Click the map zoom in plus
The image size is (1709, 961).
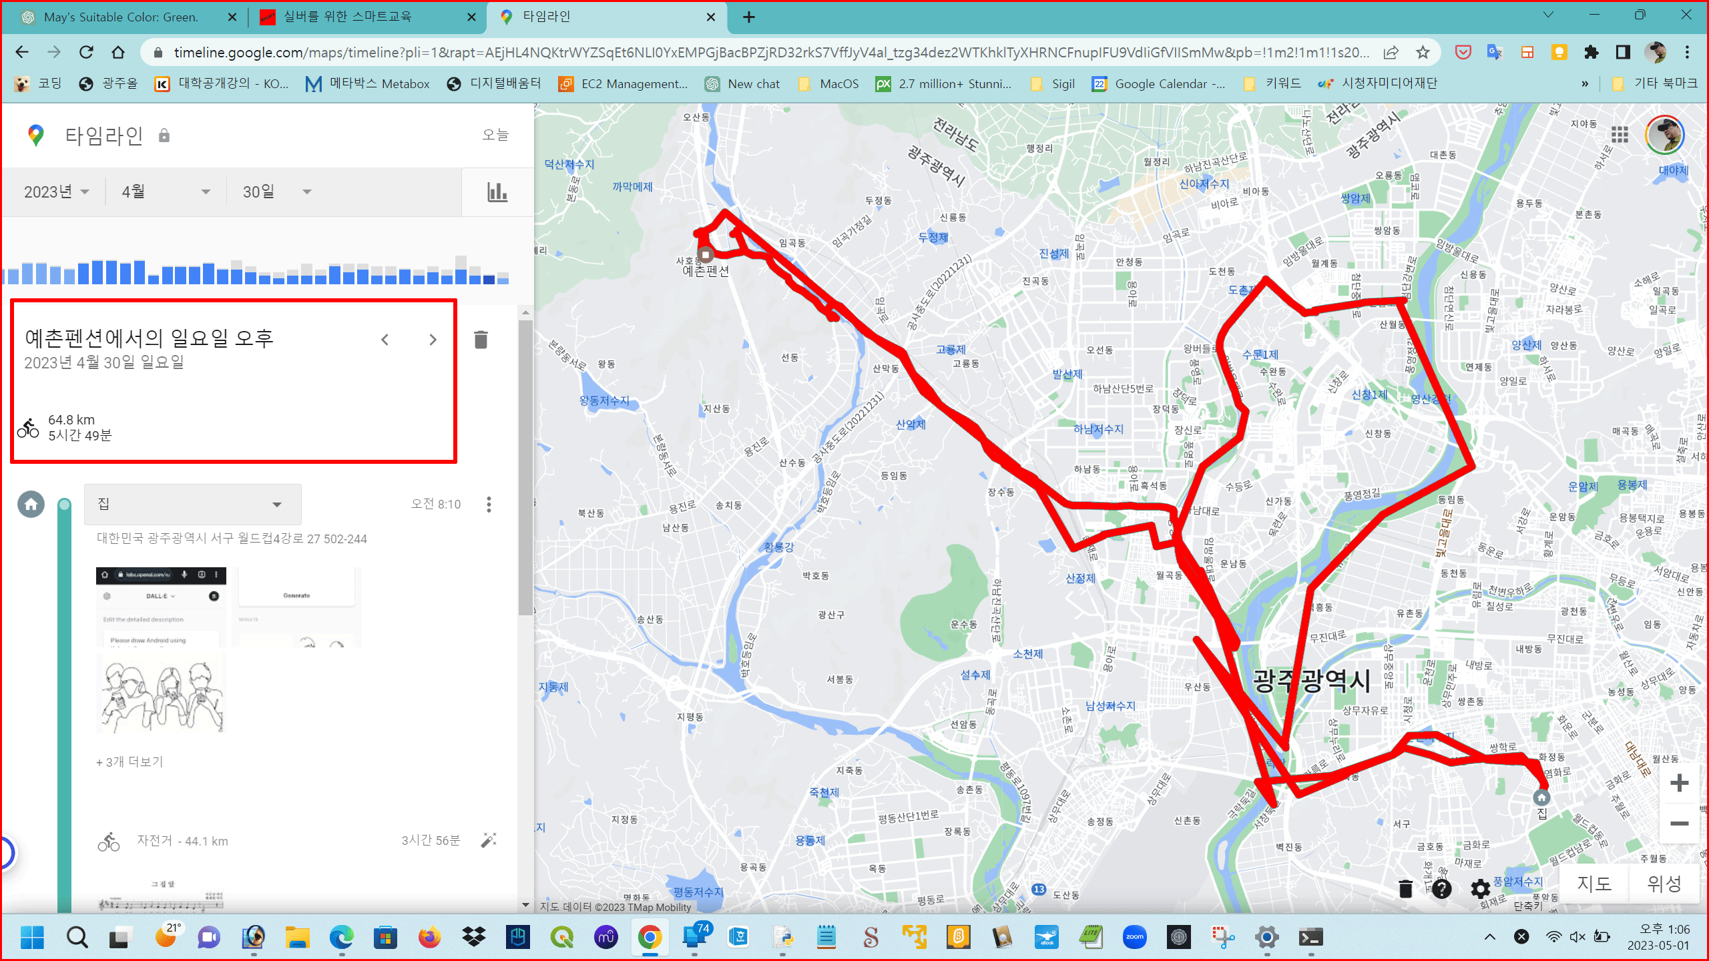(1679, 783)
